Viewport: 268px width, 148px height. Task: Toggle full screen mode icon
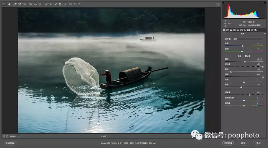point(218,4)
